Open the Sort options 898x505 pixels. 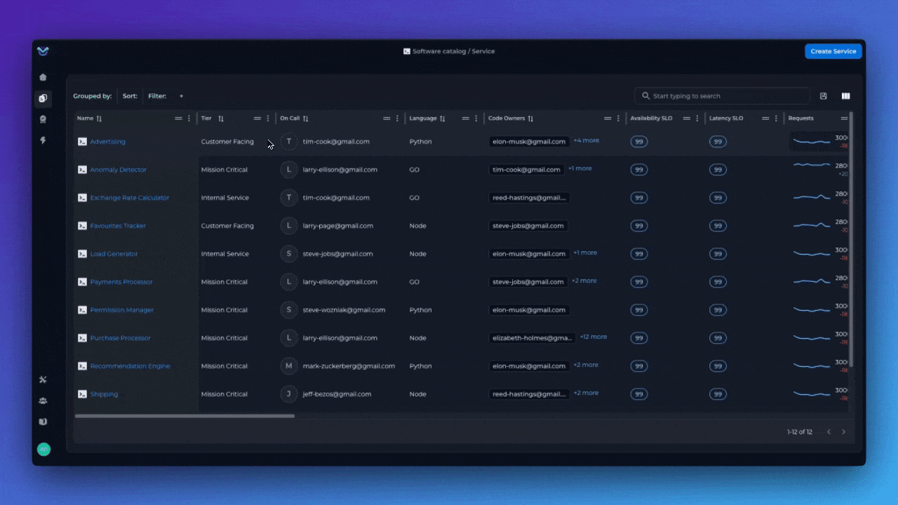(x=130, y=96)
